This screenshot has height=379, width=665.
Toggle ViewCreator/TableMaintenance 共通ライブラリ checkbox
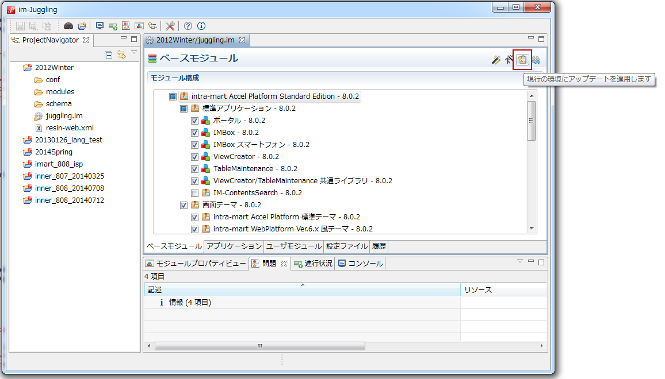[x=194, y=181]
